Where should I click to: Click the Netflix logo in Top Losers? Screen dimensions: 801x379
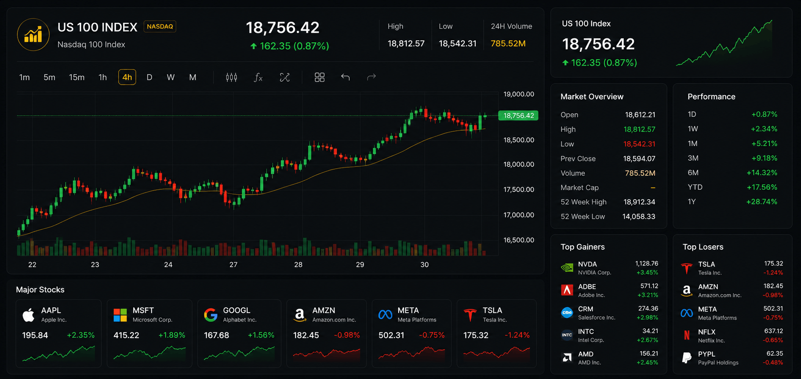[x=687, y=336]
